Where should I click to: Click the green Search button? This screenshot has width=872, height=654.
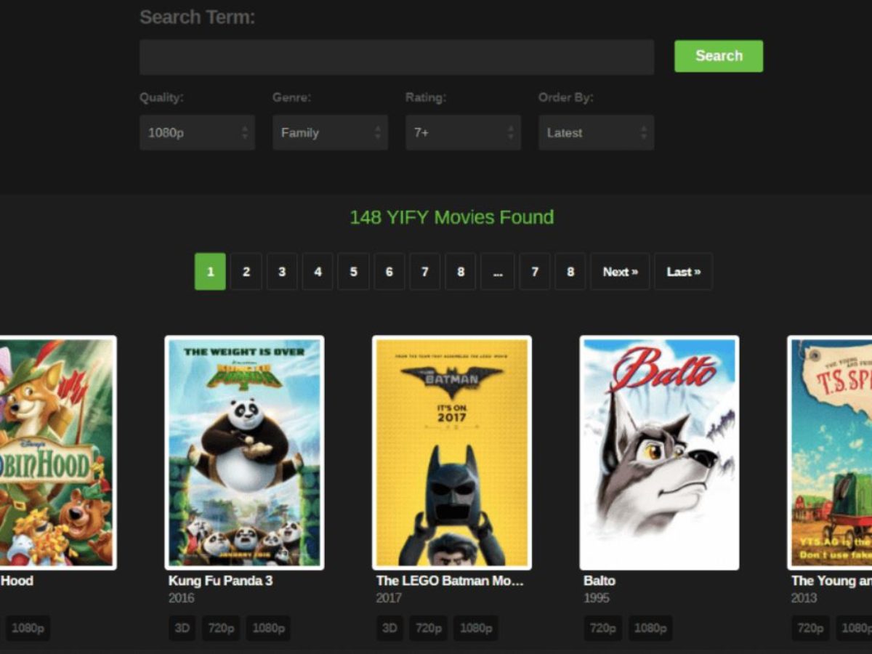719,56
